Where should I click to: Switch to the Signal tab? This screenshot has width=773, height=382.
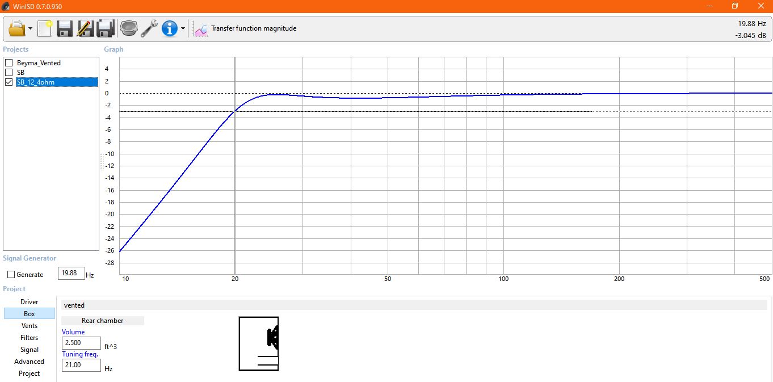(30, 350)
